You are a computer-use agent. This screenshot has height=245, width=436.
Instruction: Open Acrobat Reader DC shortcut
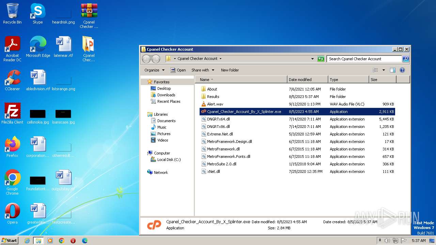click(12, 49)
